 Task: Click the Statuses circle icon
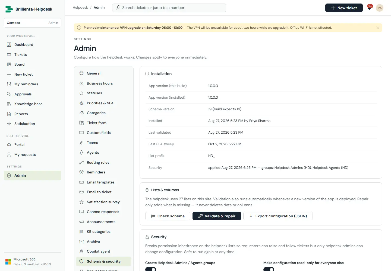pos(81,93)
